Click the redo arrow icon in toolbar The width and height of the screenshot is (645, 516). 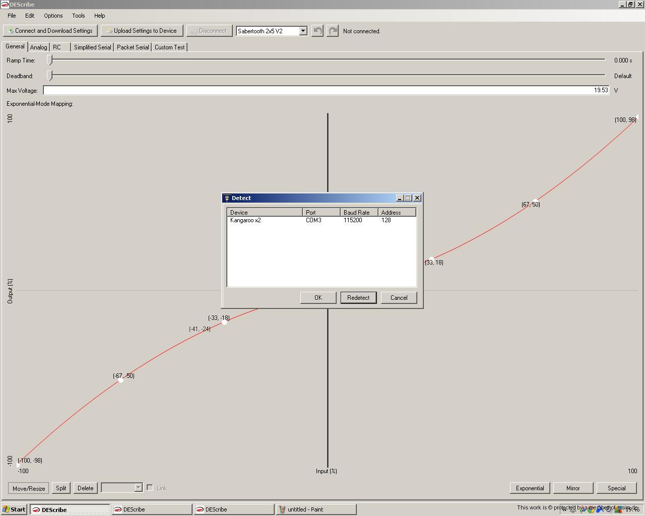point(333,31)
